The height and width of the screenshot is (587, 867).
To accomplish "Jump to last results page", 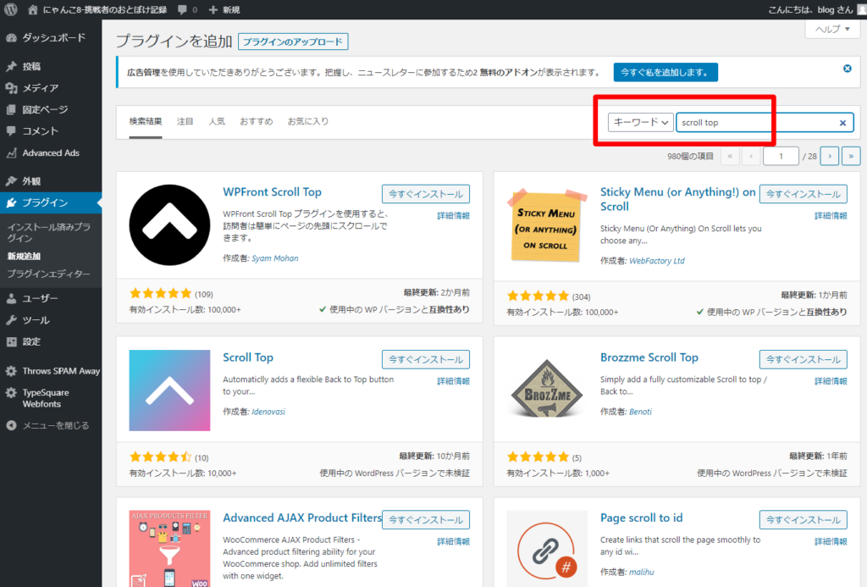I will coord(851,156).
